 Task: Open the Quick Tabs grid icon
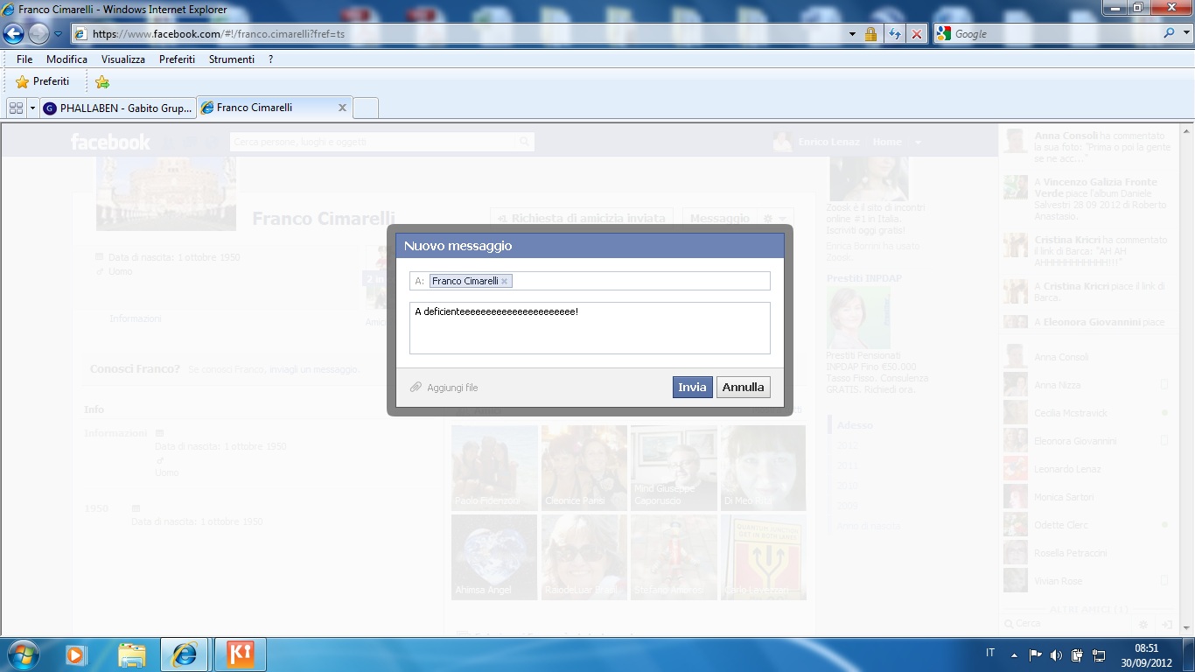pyautogui.click(x=15, y=108)
